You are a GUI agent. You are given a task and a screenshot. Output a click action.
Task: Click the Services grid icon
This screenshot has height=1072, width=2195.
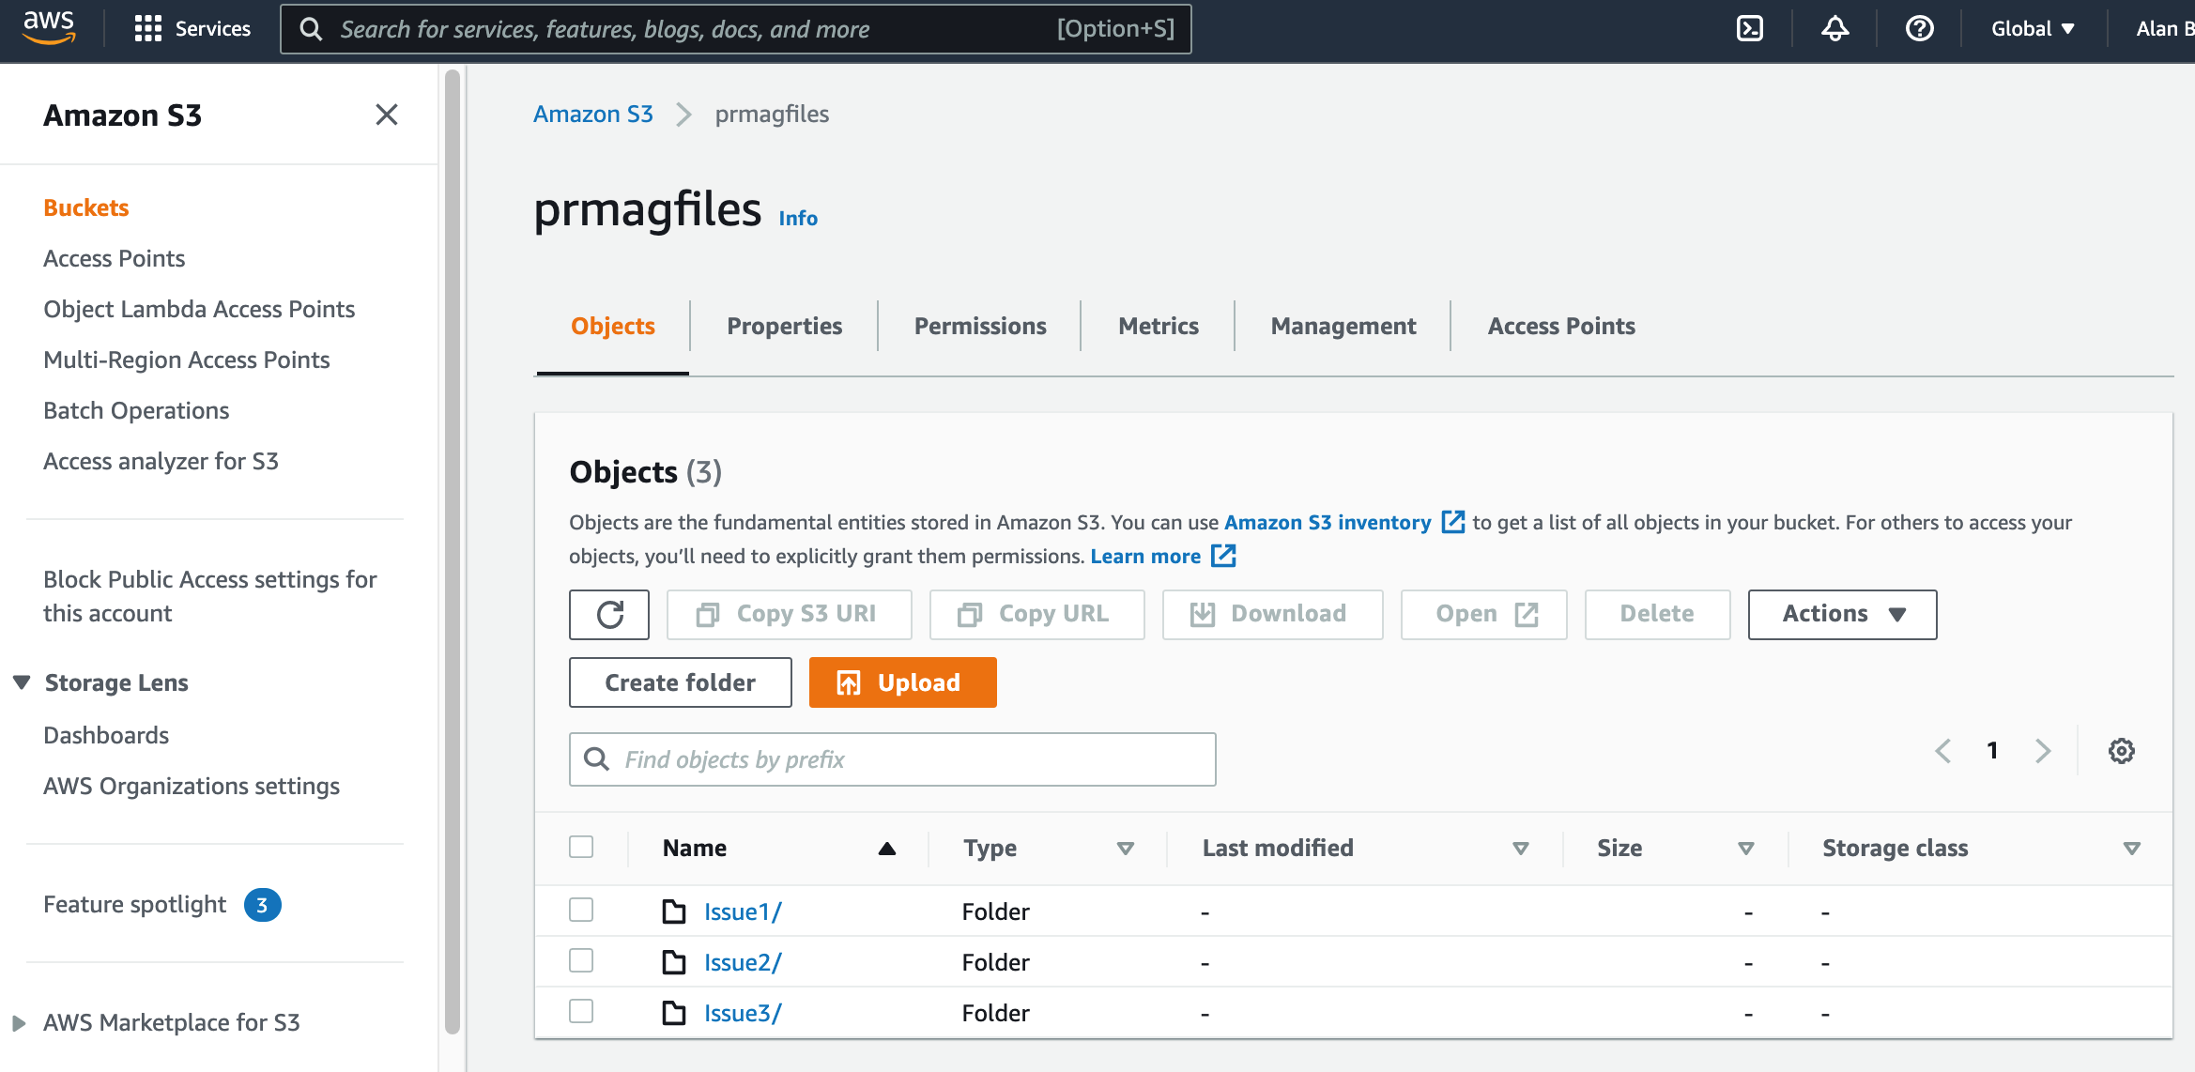tap(148, 29)
